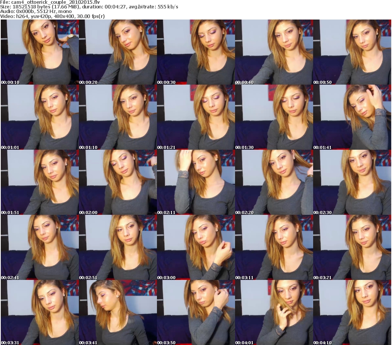Select the frame stamped 00:01:01
392x345 pixels.
(x=40, y=117)
